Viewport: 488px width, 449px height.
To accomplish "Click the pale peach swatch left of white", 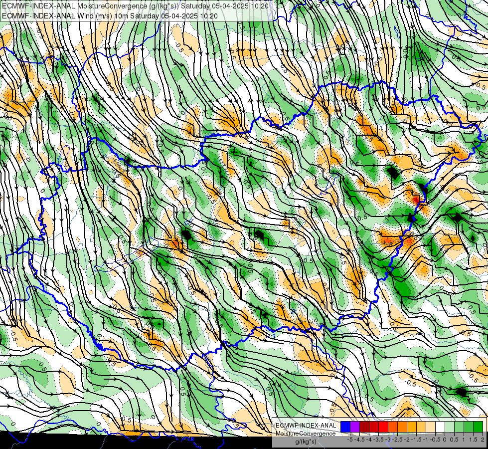I will point(431,427).
